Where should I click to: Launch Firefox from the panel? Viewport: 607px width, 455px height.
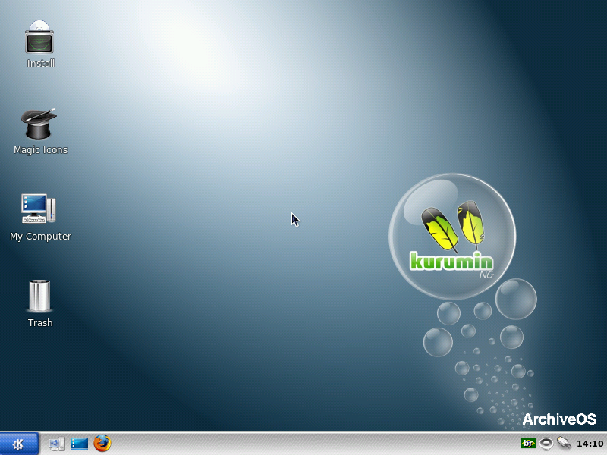pyautogui.click(x=102, y=444)
